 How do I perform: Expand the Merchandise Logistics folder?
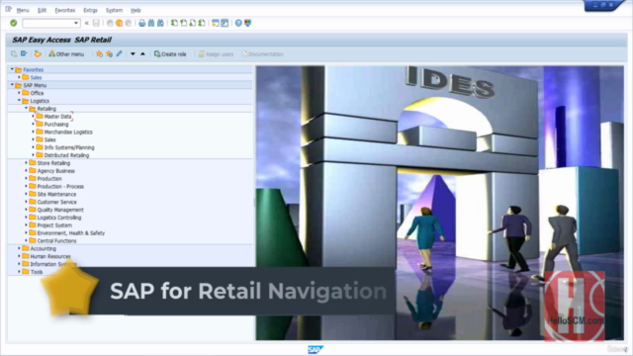coord(33,132)
